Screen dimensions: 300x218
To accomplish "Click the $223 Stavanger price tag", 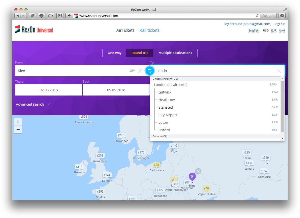I will pyautogui.click(x=121, y=135).
